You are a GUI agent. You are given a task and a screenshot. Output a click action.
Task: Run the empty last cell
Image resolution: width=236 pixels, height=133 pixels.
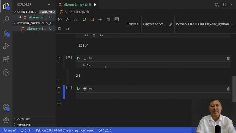coord(78,89)
